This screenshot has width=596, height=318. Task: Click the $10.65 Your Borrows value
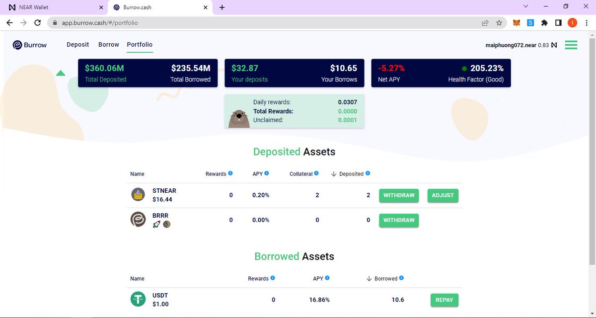pyautogui.click(x=344, y=68)
